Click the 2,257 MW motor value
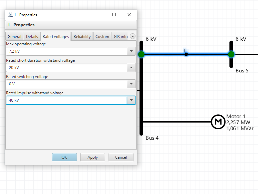 point(238,122)
